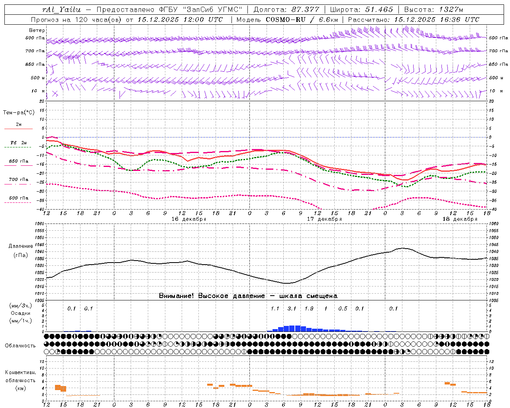Viewport: 510px width, 408px height.
Task: Click '500 гПа' in the temperature legend
Action: tap(19, 198)
